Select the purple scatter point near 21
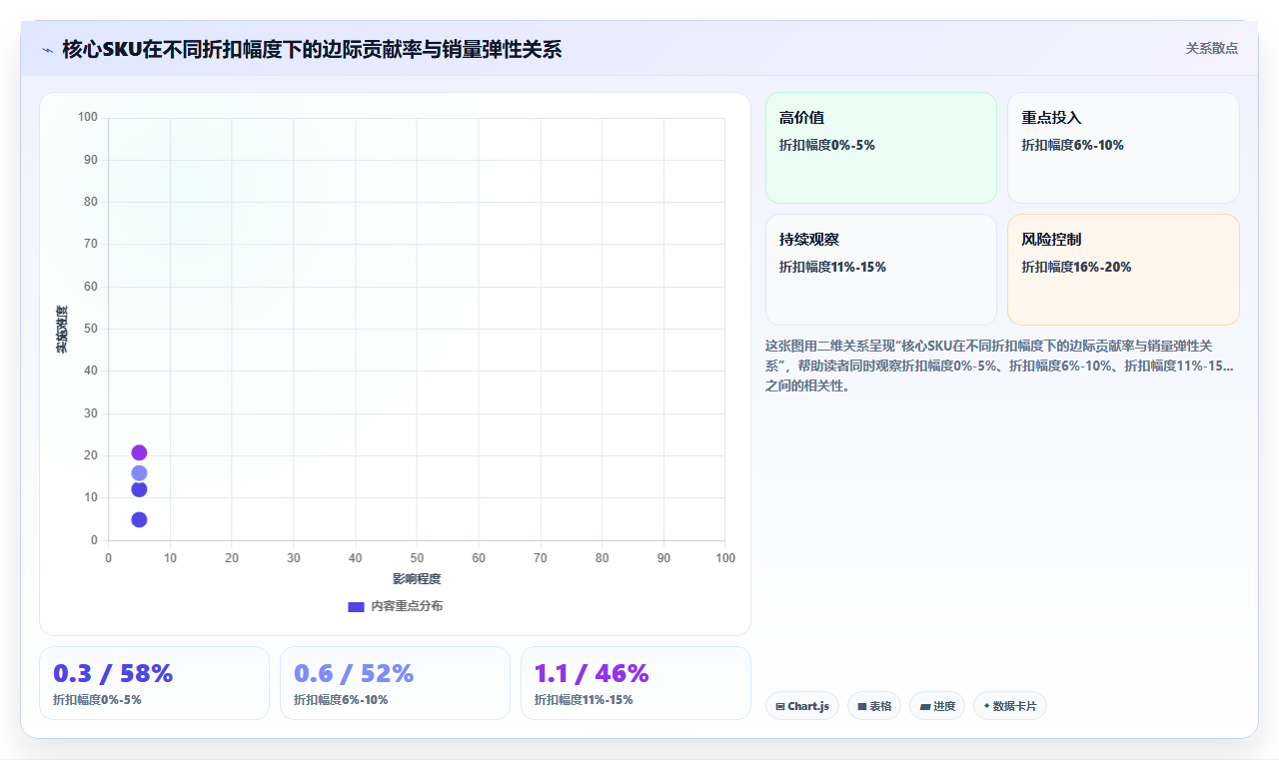Viewport: 1279px width, 760px height. point(139,452)
